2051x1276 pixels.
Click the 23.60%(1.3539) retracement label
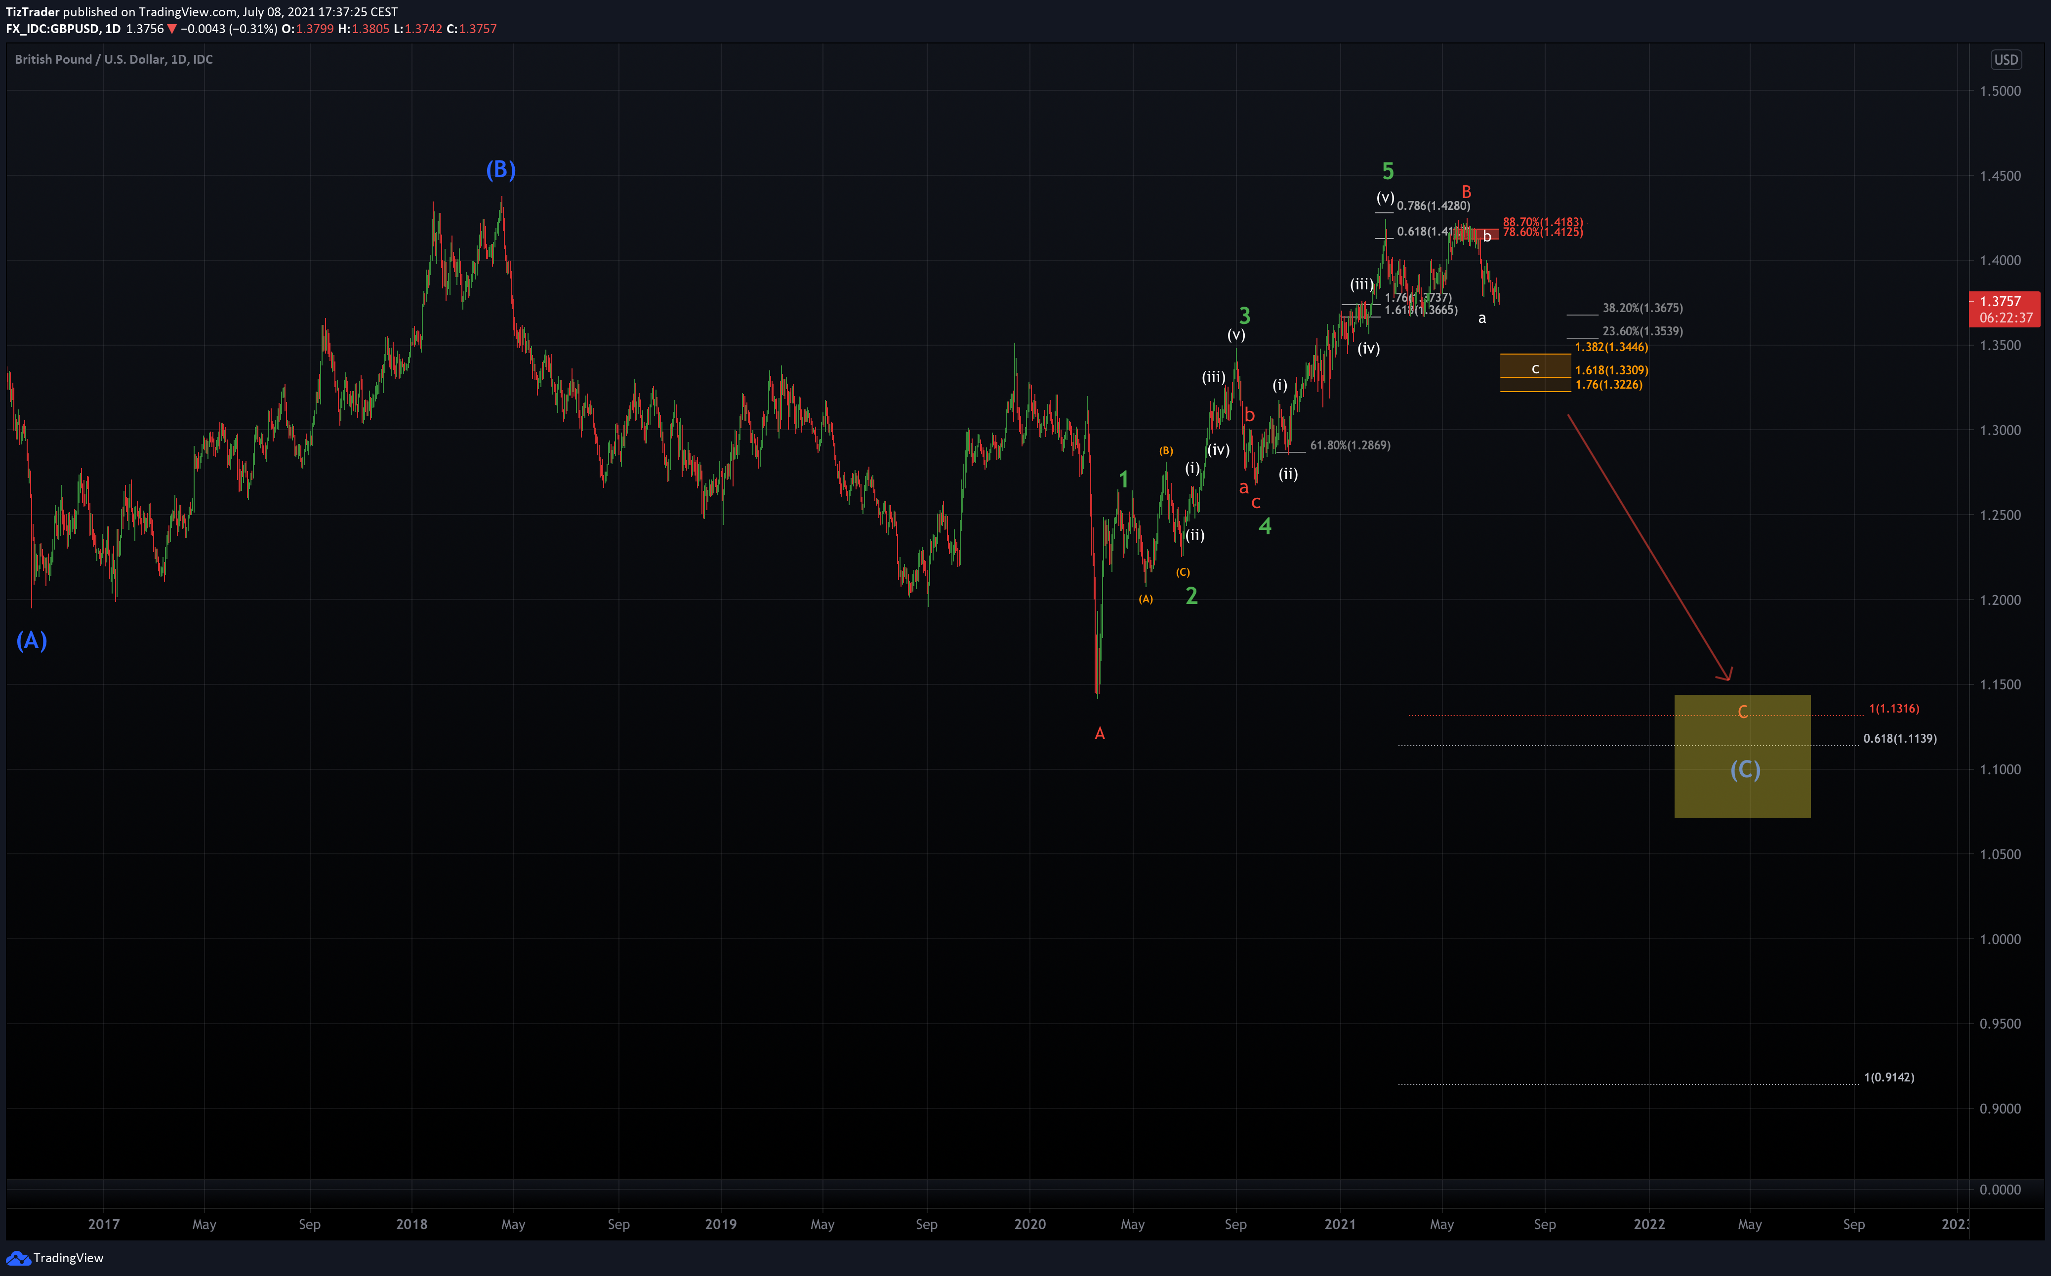pyautogui.click(x=1642, y=332)
